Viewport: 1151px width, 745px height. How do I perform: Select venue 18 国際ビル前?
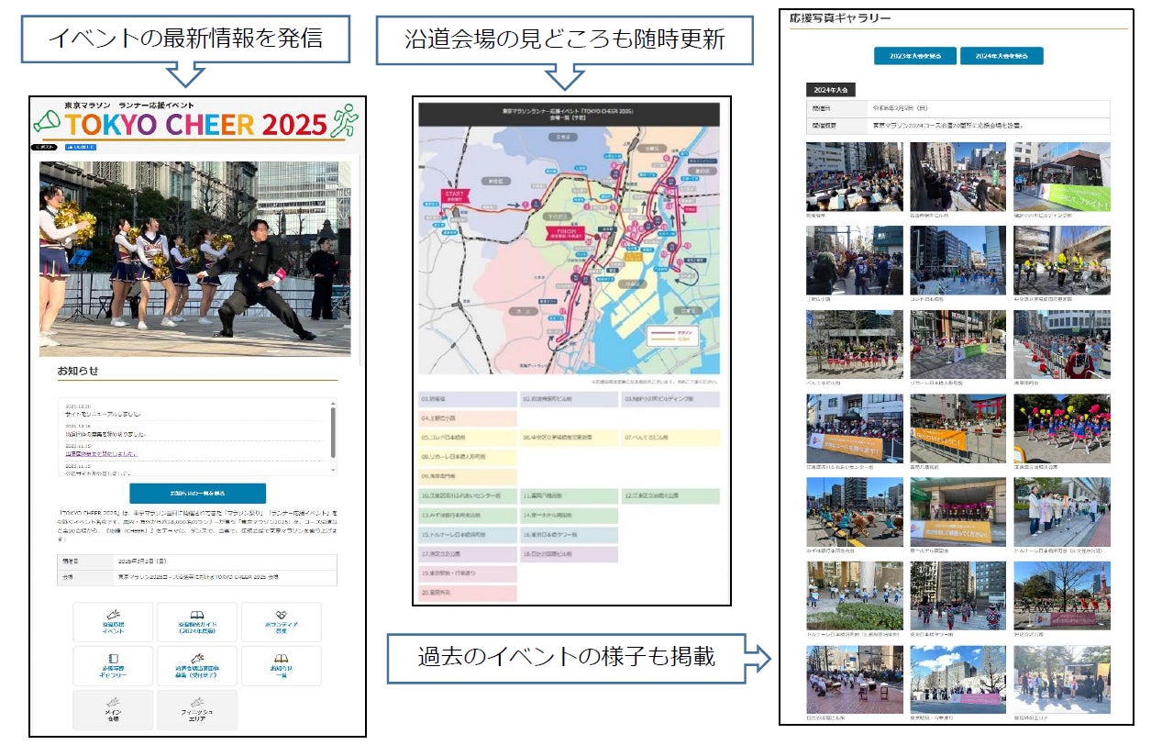pyautogui.click(x=569, y=554)
